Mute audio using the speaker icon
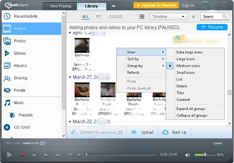The image size is (234, 163). [188, 155]
